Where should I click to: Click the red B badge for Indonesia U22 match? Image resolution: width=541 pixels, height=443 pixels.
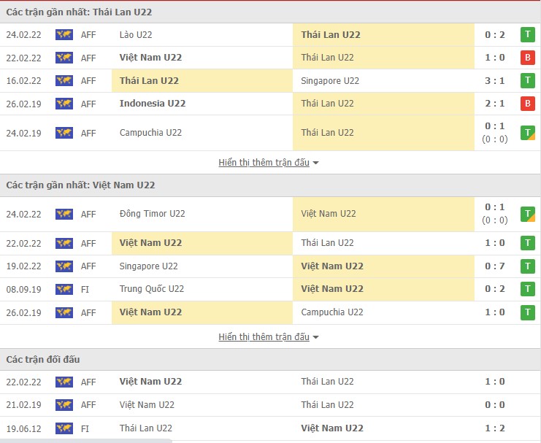(527, 104)
